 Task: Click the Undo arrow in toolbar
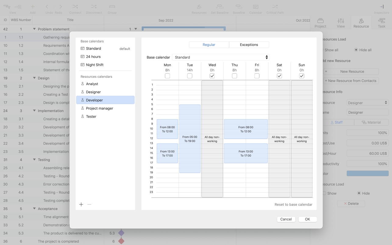(47, 7)
